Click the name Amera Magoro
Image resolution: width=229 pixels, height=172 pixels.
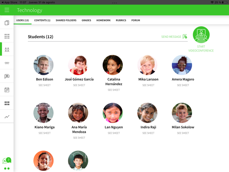pyautogui.click(x=183, y=79)
